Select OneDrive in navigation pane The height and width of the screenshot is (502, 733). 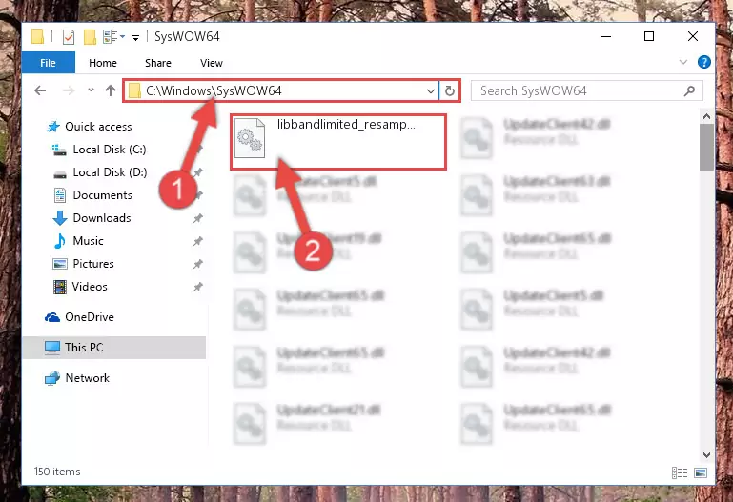(x=79, y=317)
